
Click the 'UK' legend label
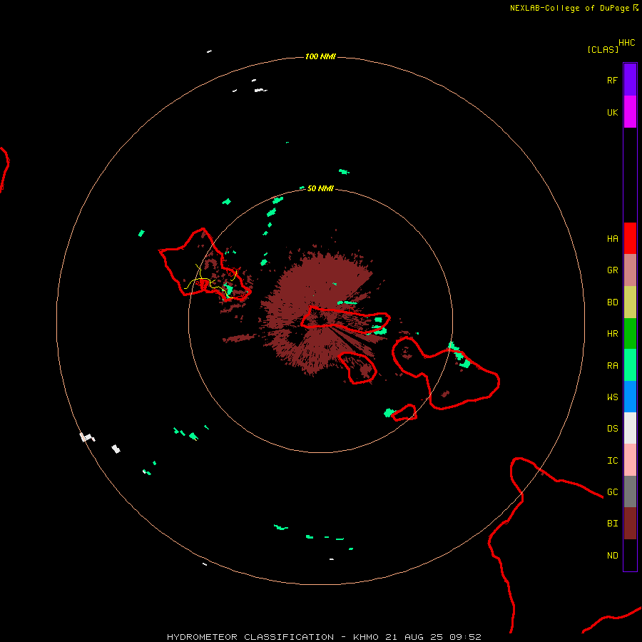[x=612, y=113]
